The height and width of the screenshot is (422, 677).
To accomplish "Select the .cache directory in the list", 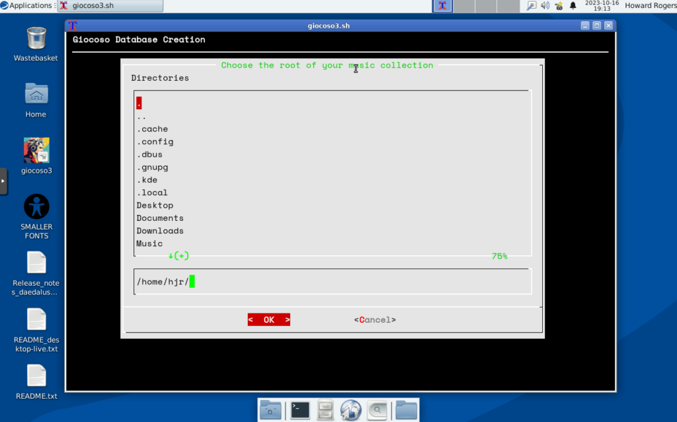I will 153,129.
